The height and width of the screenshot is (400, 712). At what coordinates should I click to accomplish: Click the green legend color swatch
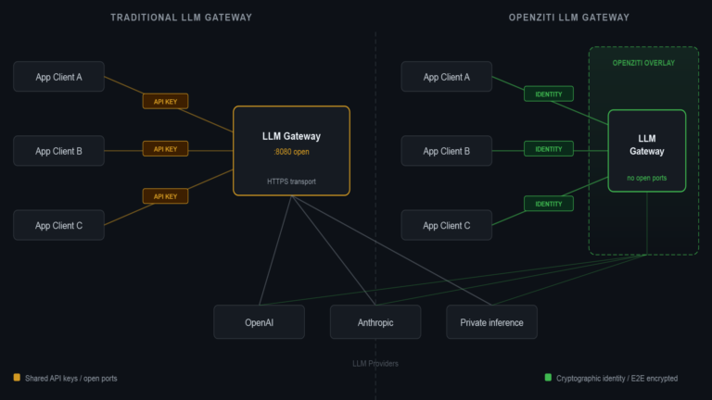tap(548, 378)
